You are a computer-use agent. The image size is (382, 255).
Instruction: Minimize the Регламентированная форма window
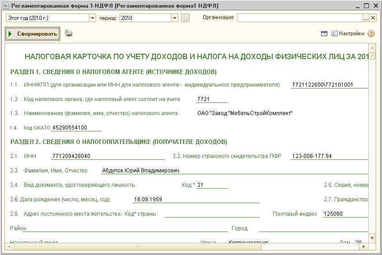358,6
